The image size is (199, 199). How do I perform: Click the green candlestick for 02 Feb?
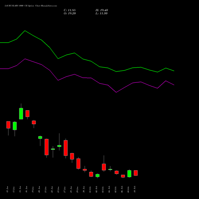click(98, 176)
